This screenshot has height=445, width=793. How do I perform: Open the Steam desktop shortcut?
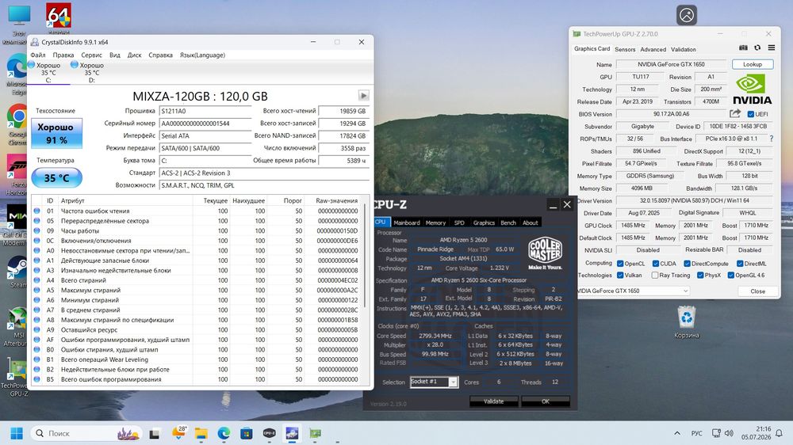click(x=17, y=268)
